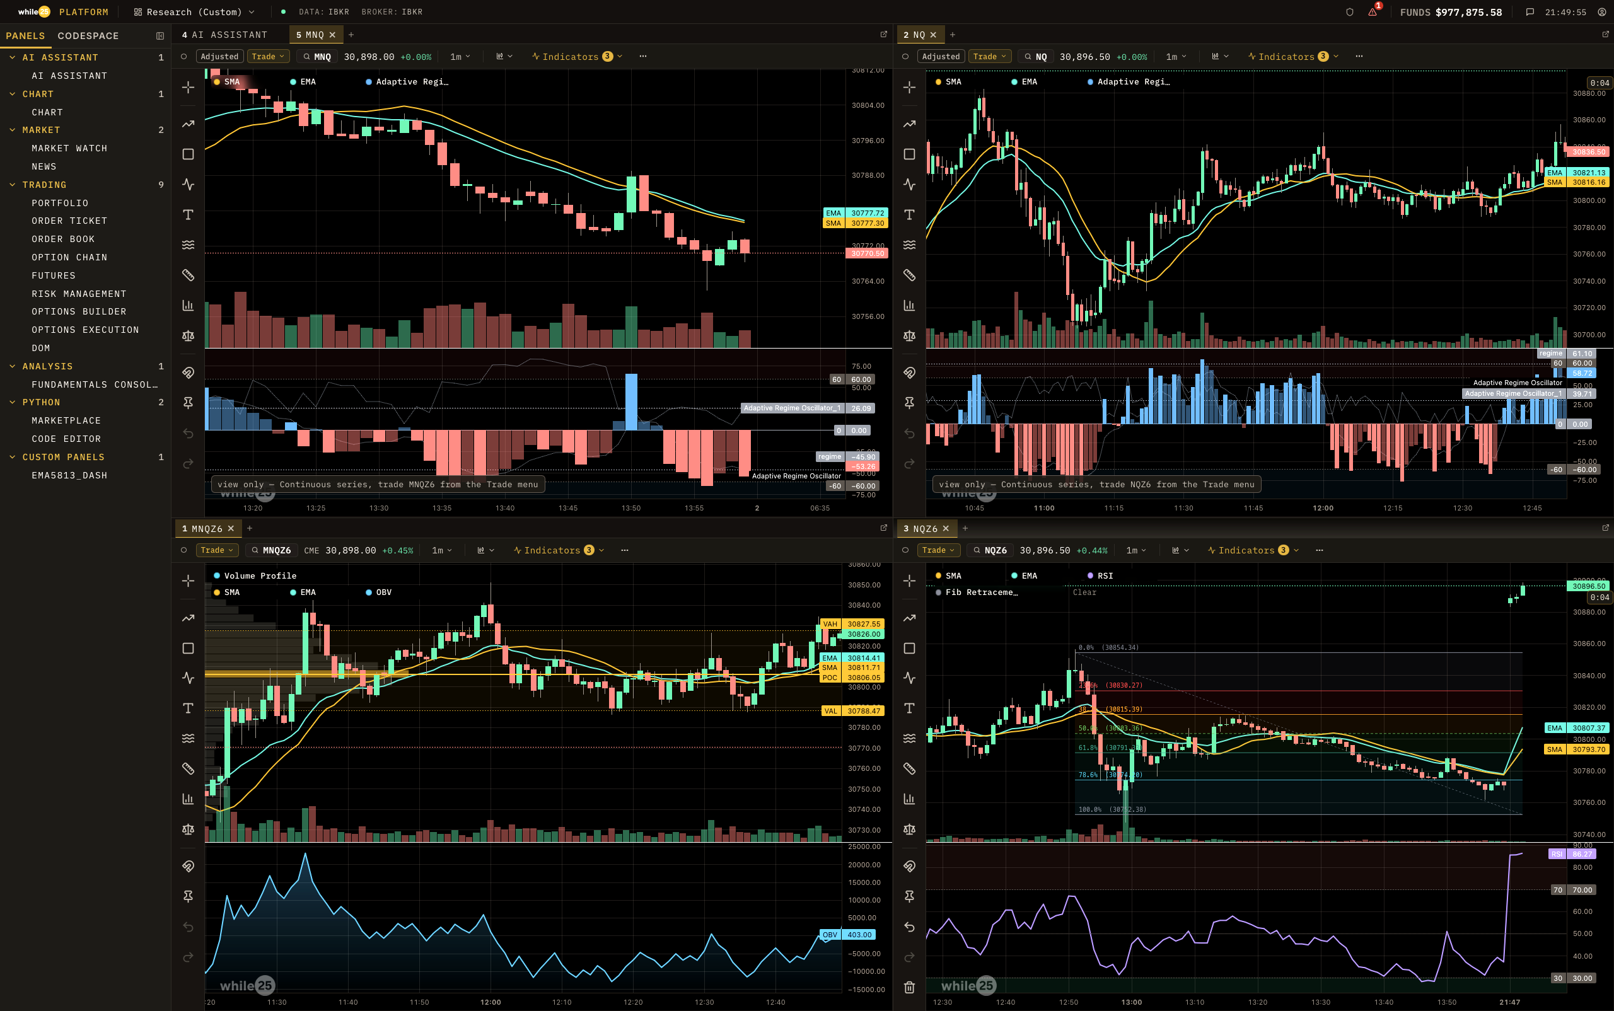Select the crosshair tool in MNQ chart

[x=188, y=88]
